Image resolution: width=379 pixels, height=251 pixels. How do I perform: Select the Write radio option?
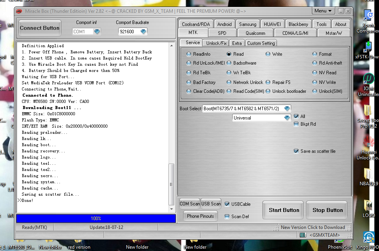point(268,54)
